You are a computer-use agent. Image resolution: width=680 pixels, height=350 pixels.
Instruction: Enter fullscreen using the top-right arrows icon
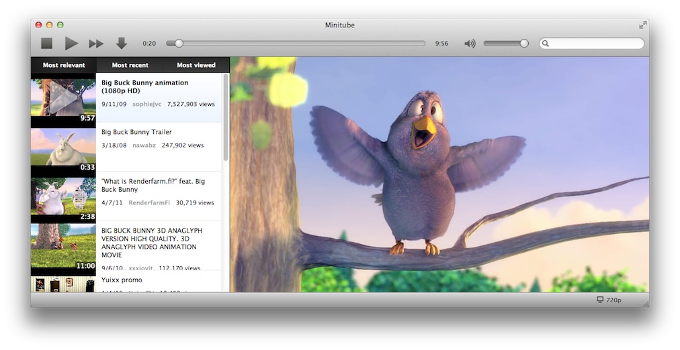tap(642, 25)
